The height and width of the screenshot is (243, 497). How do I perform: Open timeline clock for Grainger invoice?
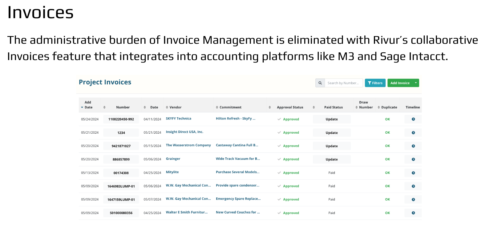point(413,160)
